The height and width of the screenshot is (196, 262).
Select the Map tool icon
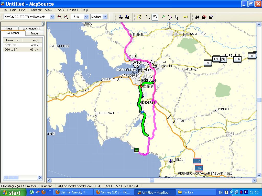[x=139, y=17]
